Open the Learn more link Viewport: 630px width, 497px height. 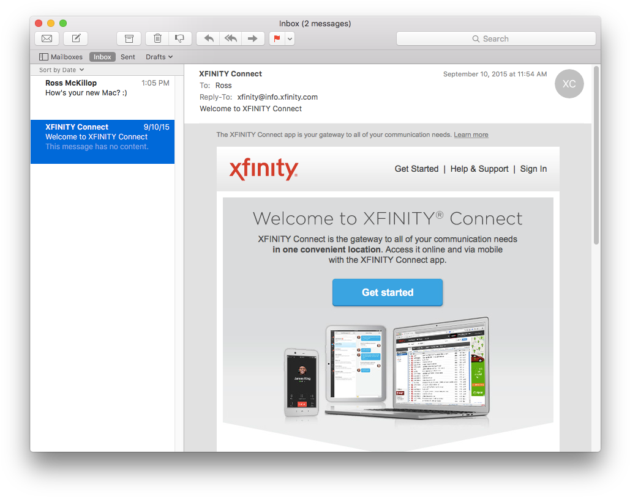click(x=470, y=134)
